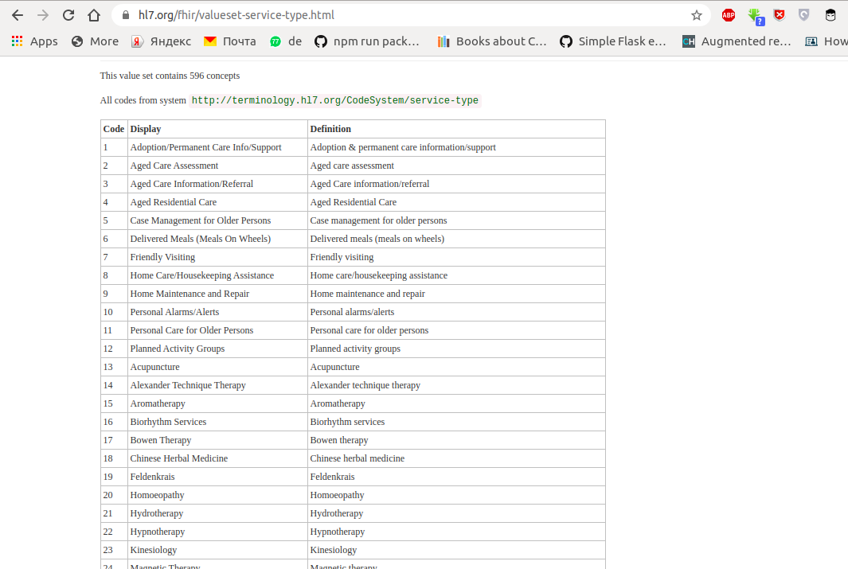Click the address bar URL
848x569 pixels.
(x=236, y=15)
